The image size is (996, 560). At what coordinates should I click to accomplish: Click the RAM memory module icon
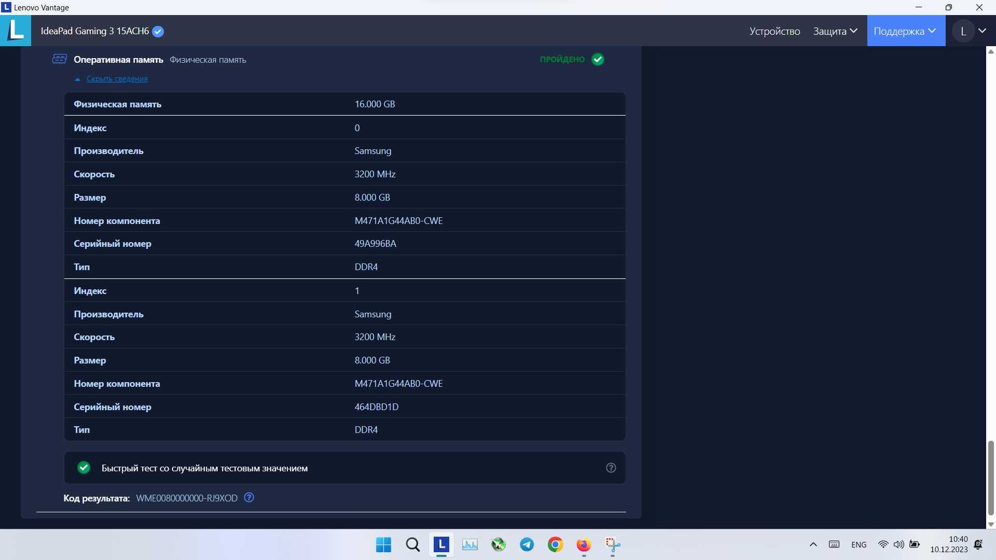[60, 59]
